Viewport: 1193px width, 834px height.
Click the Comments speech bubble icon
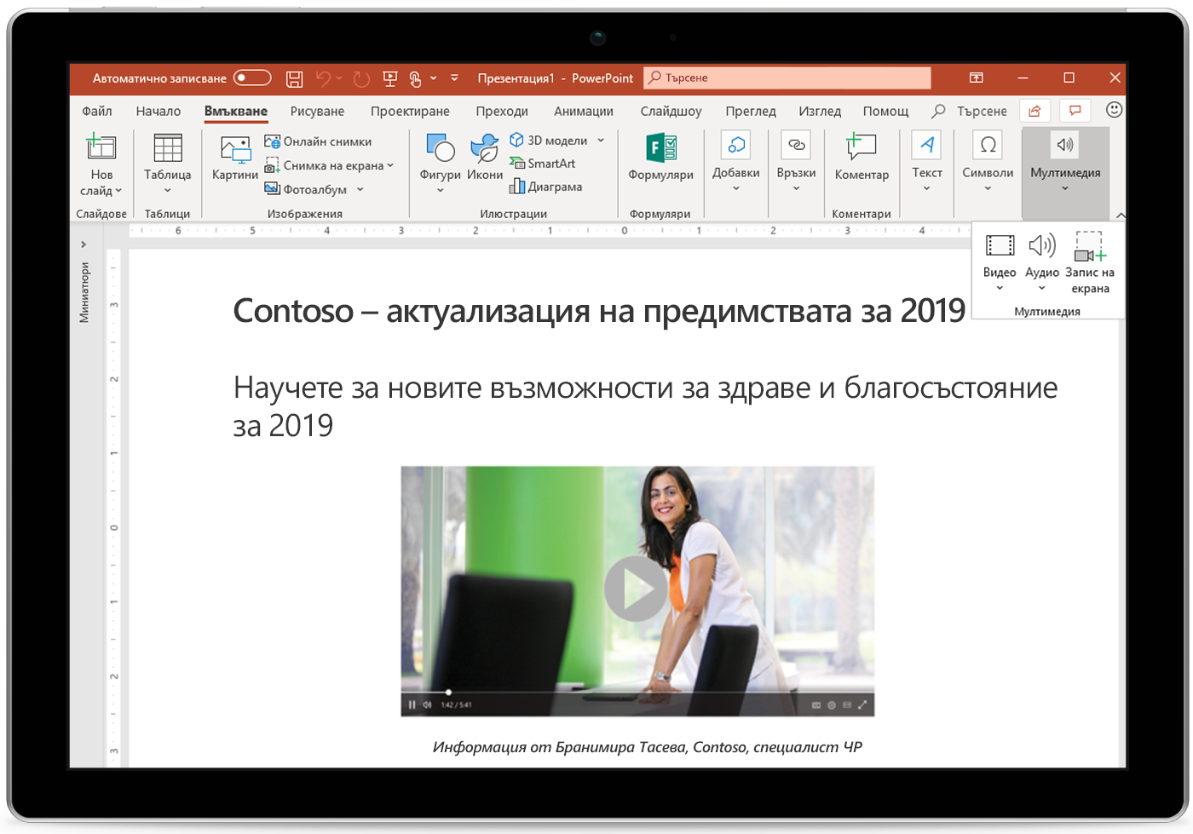pyautogui.click(x=1075, y=111)
